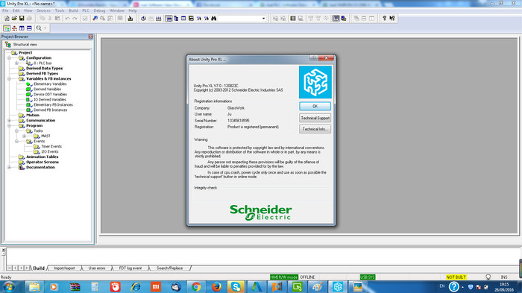This screenshot has width=522, height=293.
Task: Click OK in the About dialog
Action: coord(315,106)
